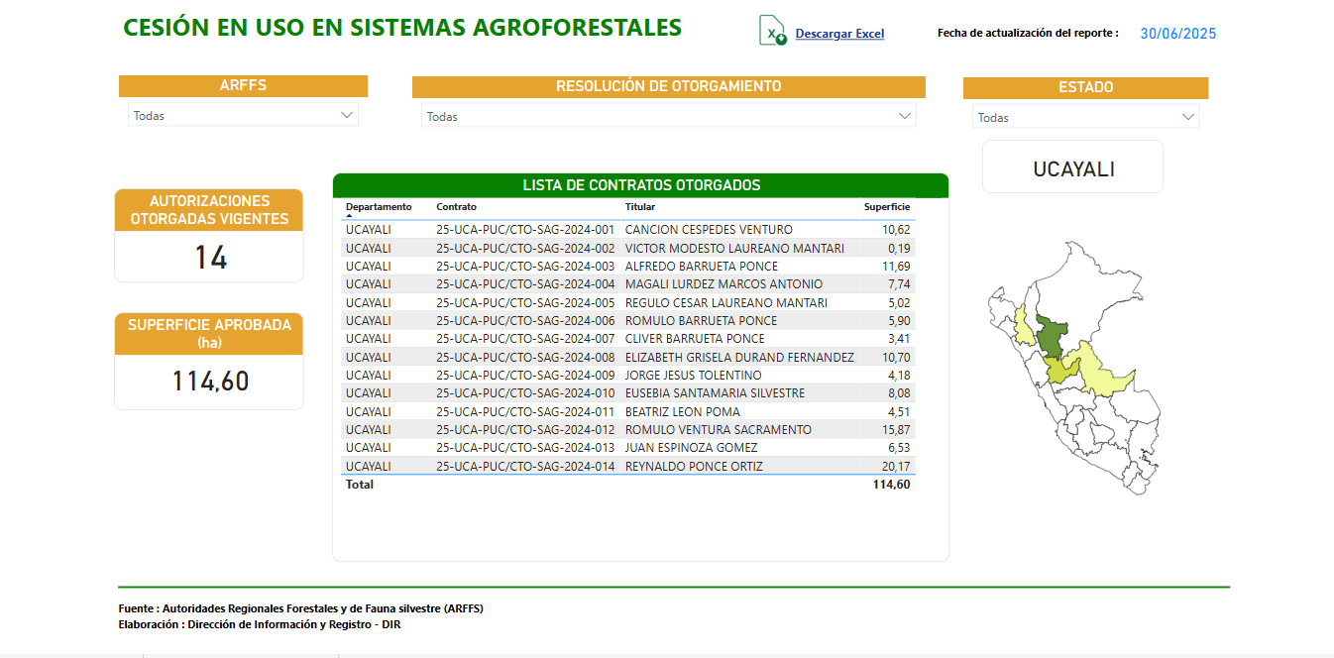Sort table by Contrato column header
The width and height of the screenshot is (1334, 658).
[456, 207]
